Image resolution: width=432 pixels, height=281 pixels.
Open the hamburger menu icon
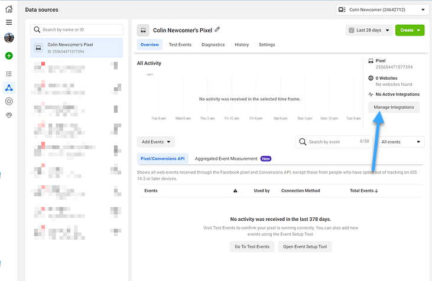[x=9, y=22]
